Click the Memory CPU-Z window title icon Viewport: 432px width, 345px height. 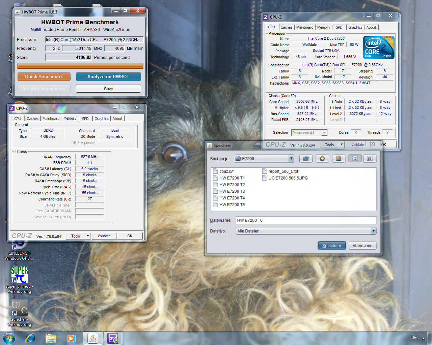tap(12, 108)
